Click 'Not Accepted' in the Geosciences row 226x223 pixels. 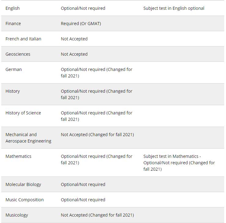[x=74, y=54]
